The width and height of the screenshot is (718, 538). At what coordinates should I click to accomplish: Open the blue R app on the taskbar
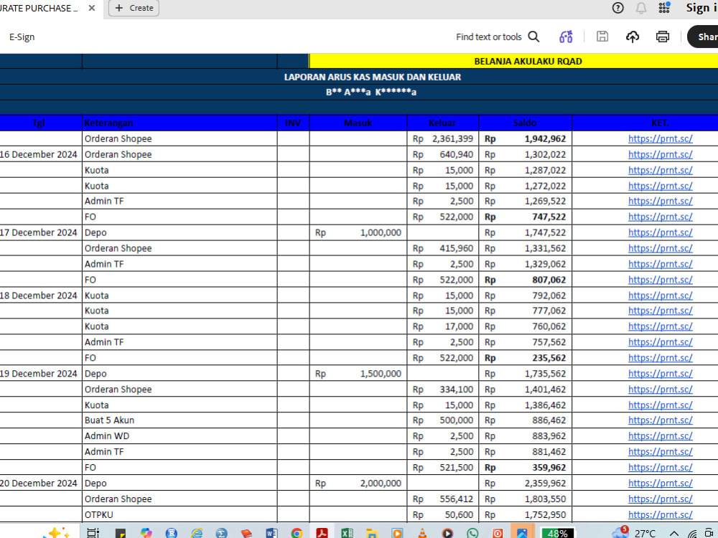click(x=172, y=533)
